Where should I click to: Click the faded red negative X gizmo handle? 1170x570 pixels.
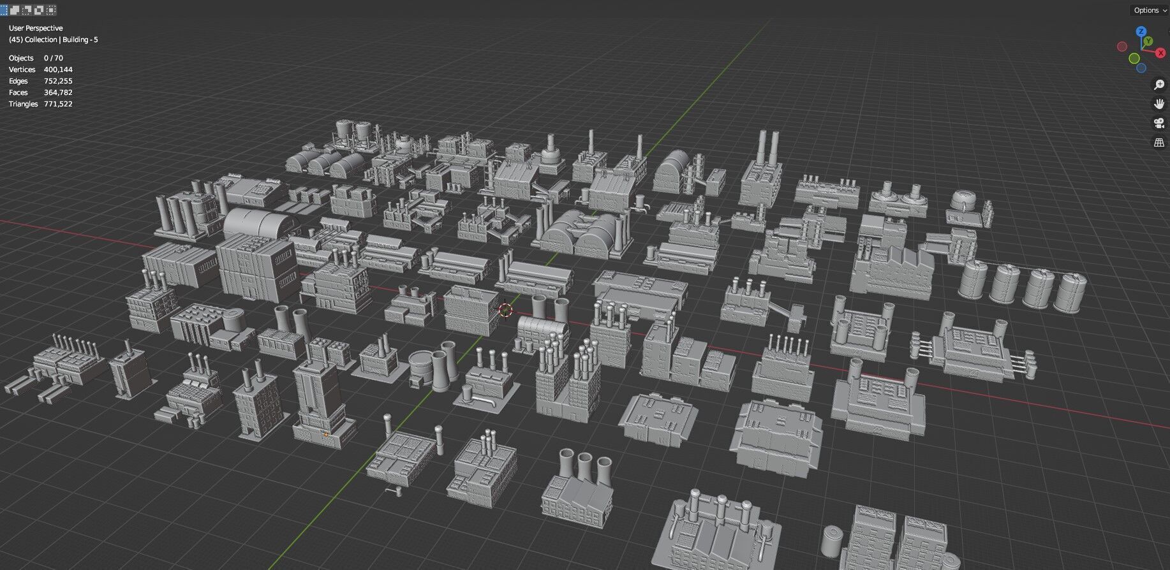1122,47
